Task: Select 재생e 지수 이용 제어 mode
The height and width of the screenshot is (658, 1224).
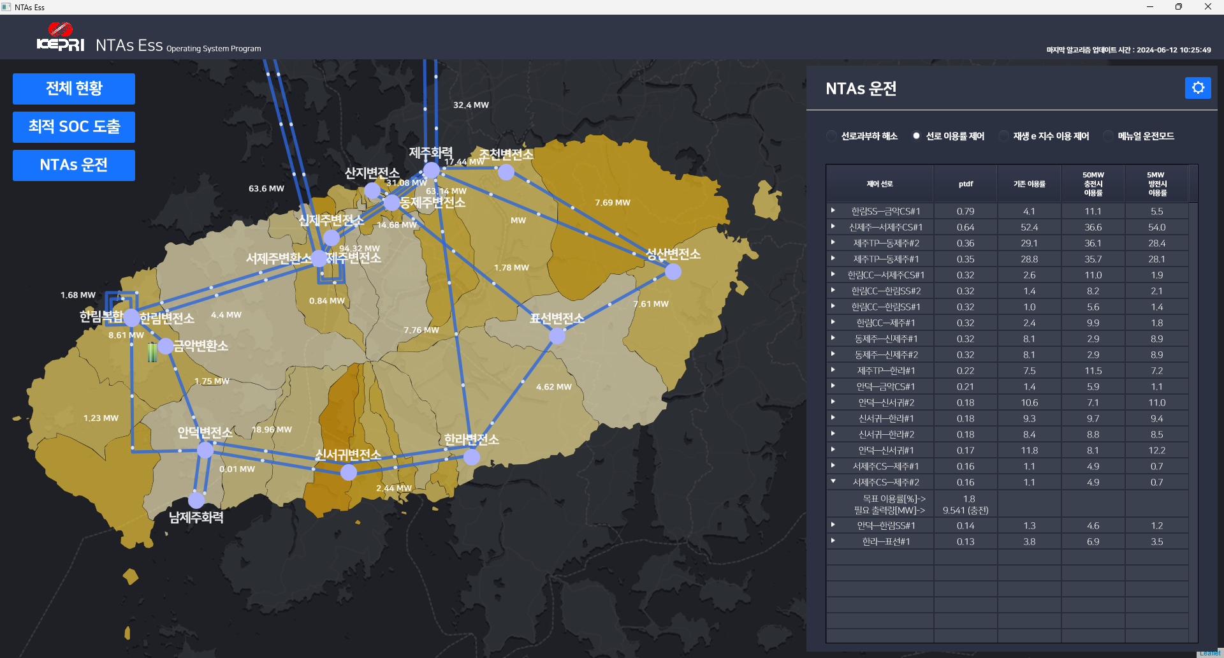Action: tap(1003, 136)
